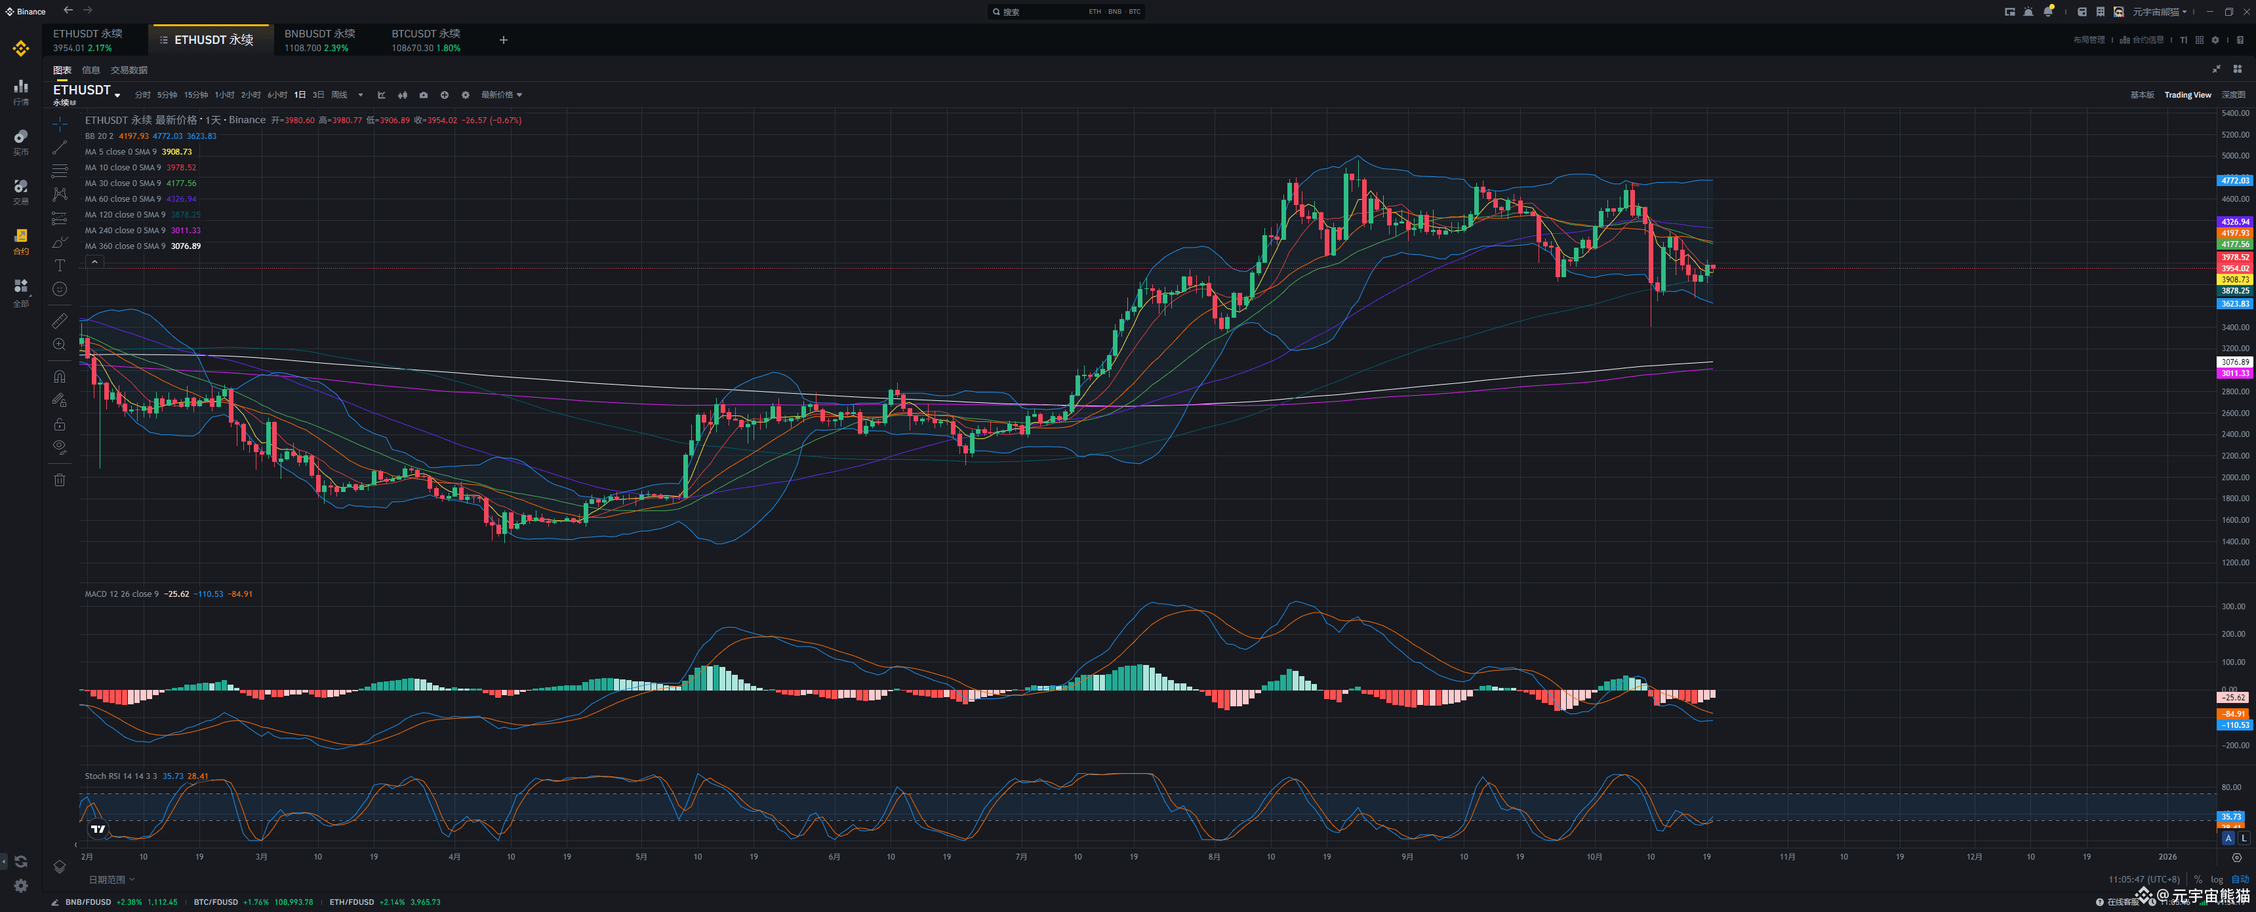Change candlestick chart style icon
The height and width of the screenshot is (912, 2256).
click(x=403, y=94)
